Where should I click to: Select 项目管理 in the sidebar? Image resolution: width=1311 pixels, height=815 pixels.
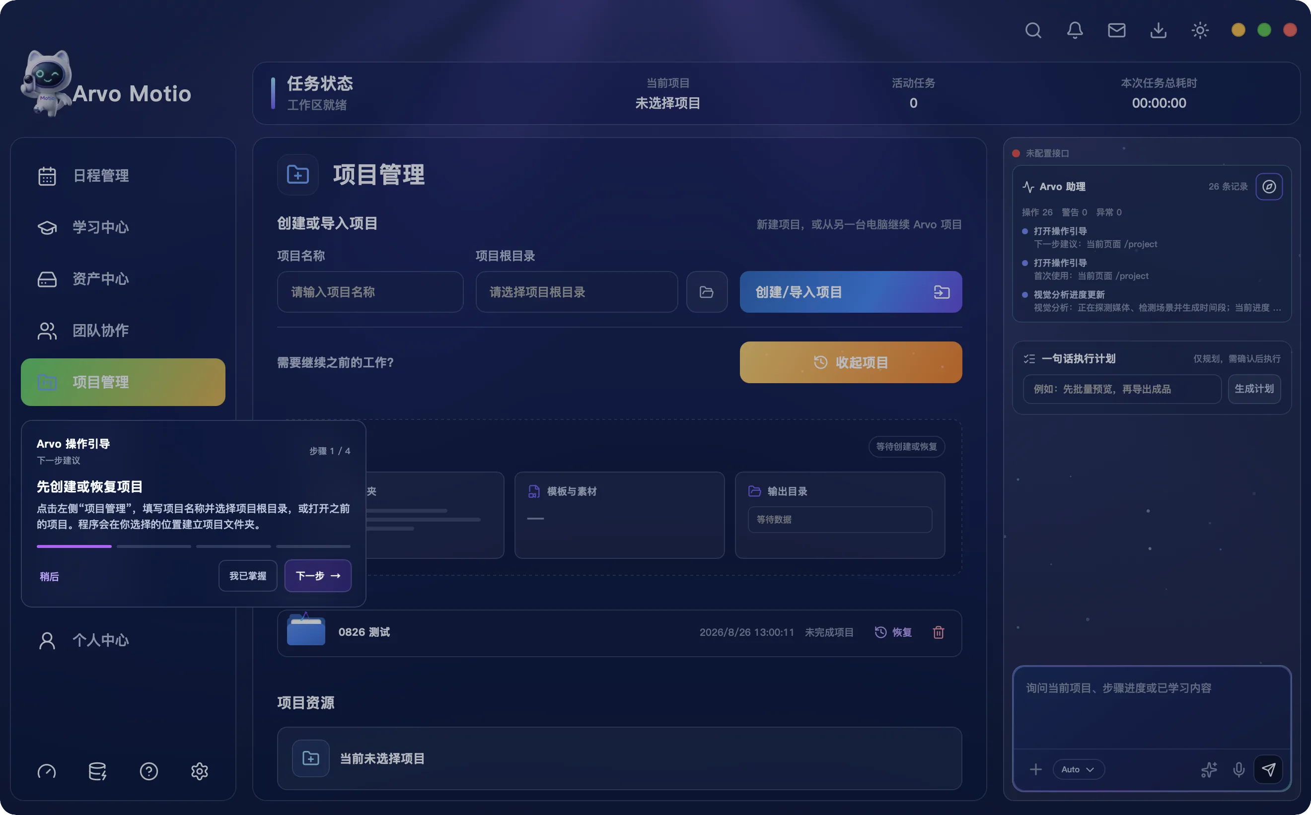click(123, 382)
